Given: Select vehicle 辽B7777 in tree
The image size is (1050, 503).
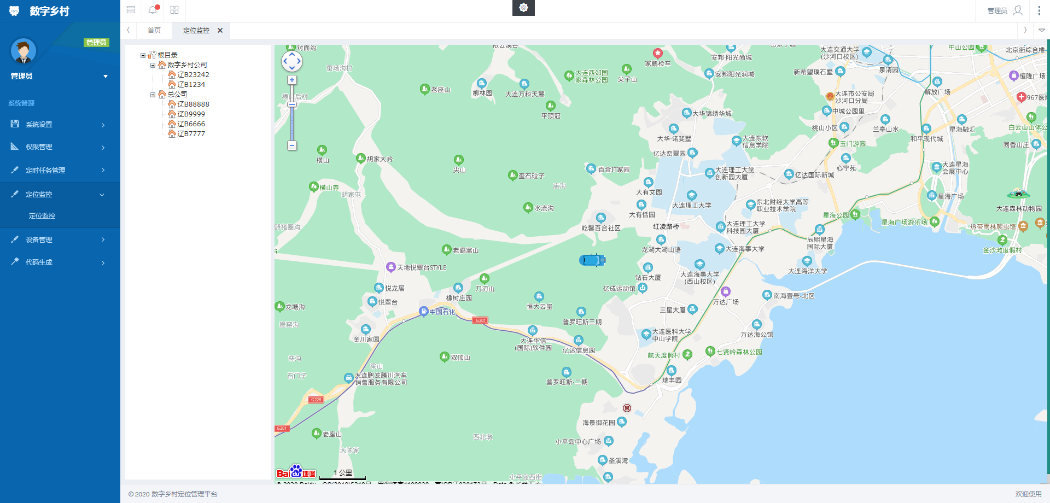Looking at the screenshot, I should pyautogui.click(x=191, y=134).
